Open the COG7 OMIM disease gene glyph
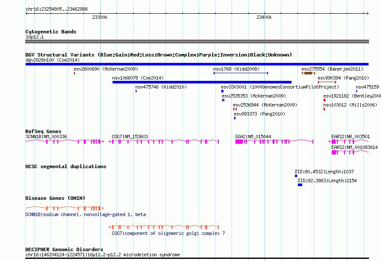Viewport: 381px width, 261px height. [x=164, y=227]
